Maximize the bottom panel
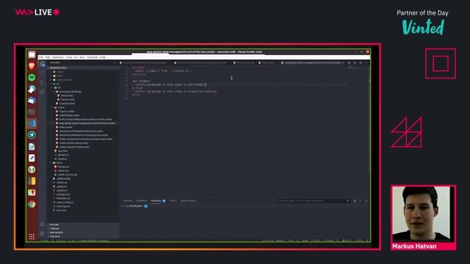Image resolution: width=470 pixels, height=264 pixels. (361, 201)
